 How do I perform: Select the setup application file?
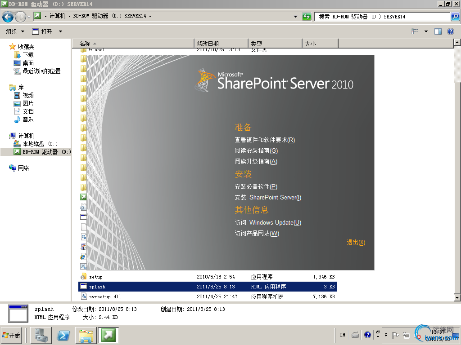point(207,277)
